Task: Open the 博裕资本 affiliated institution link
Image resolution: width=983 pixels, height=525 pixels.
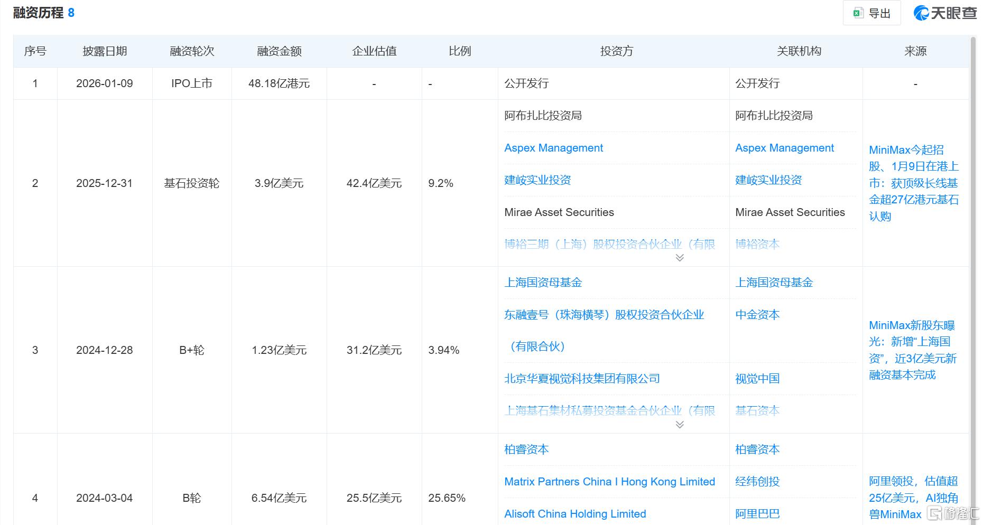Action: (x=757, y=244)
